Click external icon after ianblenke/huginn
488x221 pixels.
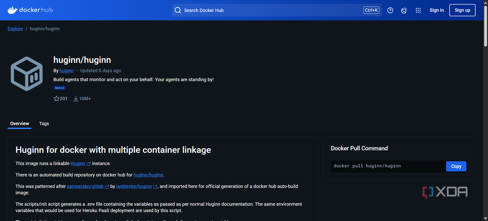[x=156, y=186]
